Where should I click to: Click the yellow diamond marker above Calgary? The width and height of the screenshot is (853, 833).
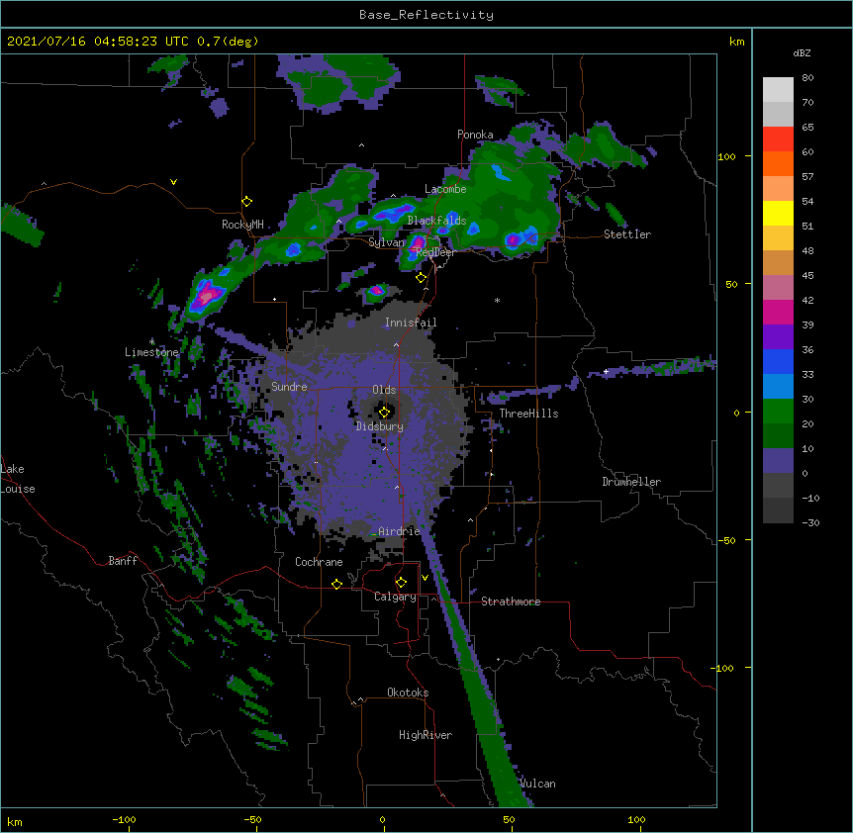(401, 583)
